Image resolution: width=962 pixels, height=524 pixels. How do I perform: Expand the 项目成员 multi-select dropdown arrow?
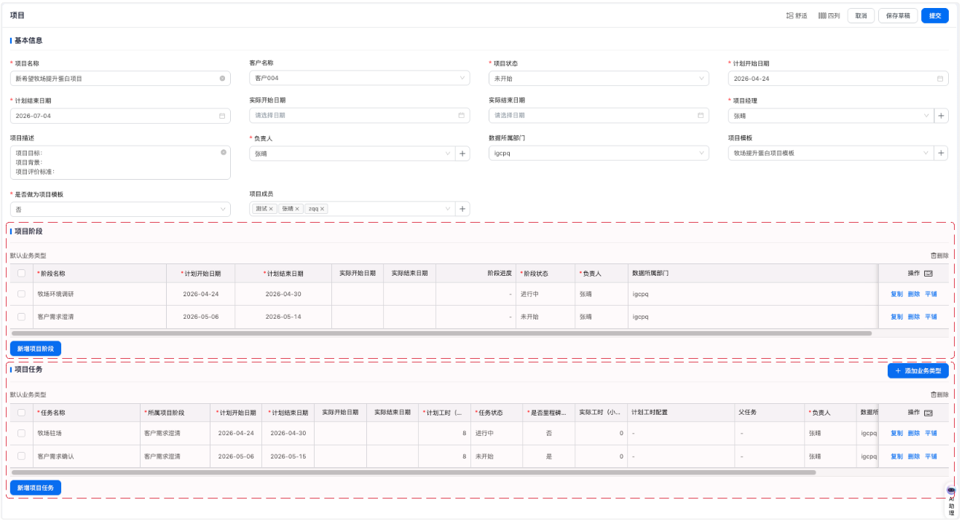pyautogui.click(x=448, y=209)
